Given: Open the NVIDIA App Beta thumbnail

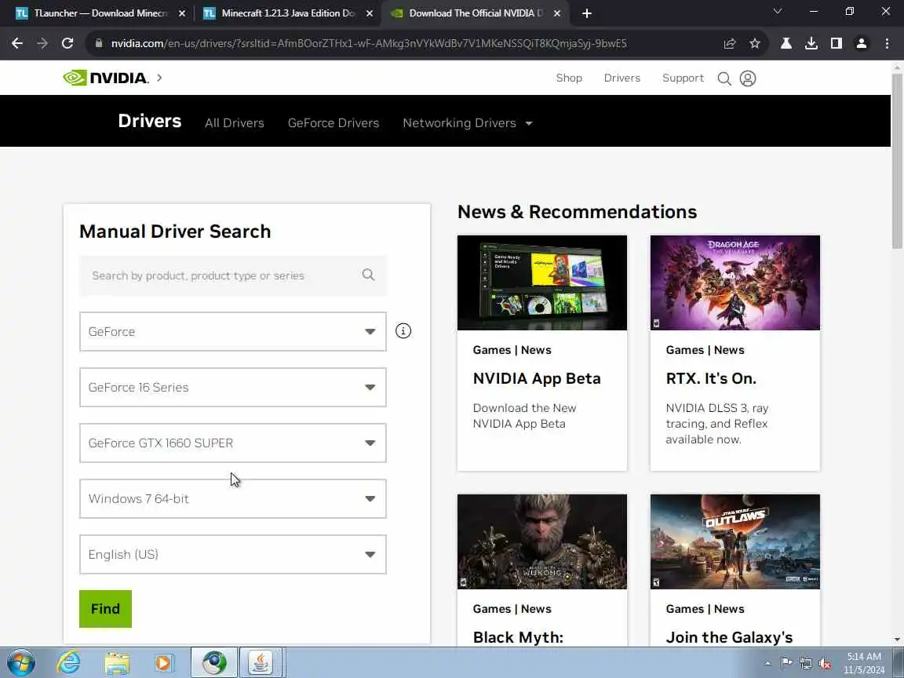Looking at the screenshot, I should pos(542,282).
